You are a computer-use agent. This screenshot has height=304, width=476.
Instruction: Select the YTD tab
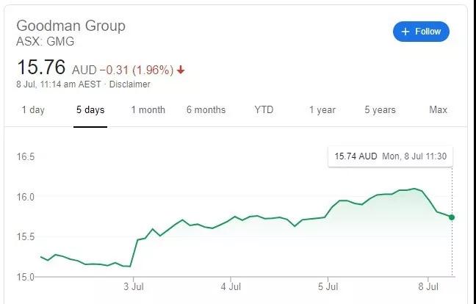click(264, 110)
